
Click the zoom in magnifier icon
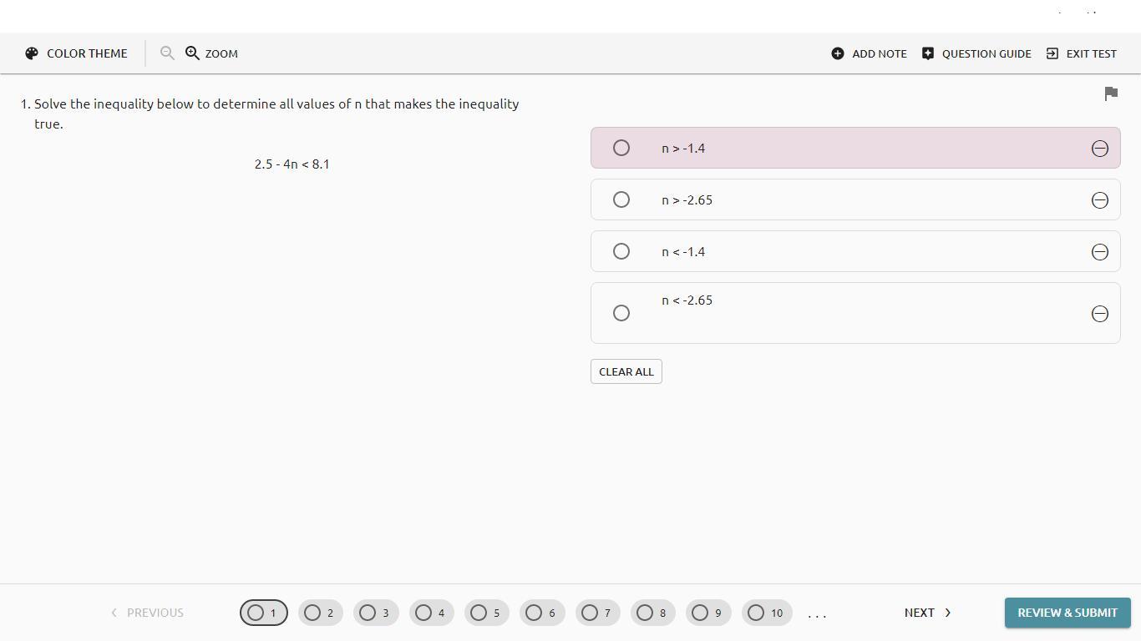[x=192, y=53]
